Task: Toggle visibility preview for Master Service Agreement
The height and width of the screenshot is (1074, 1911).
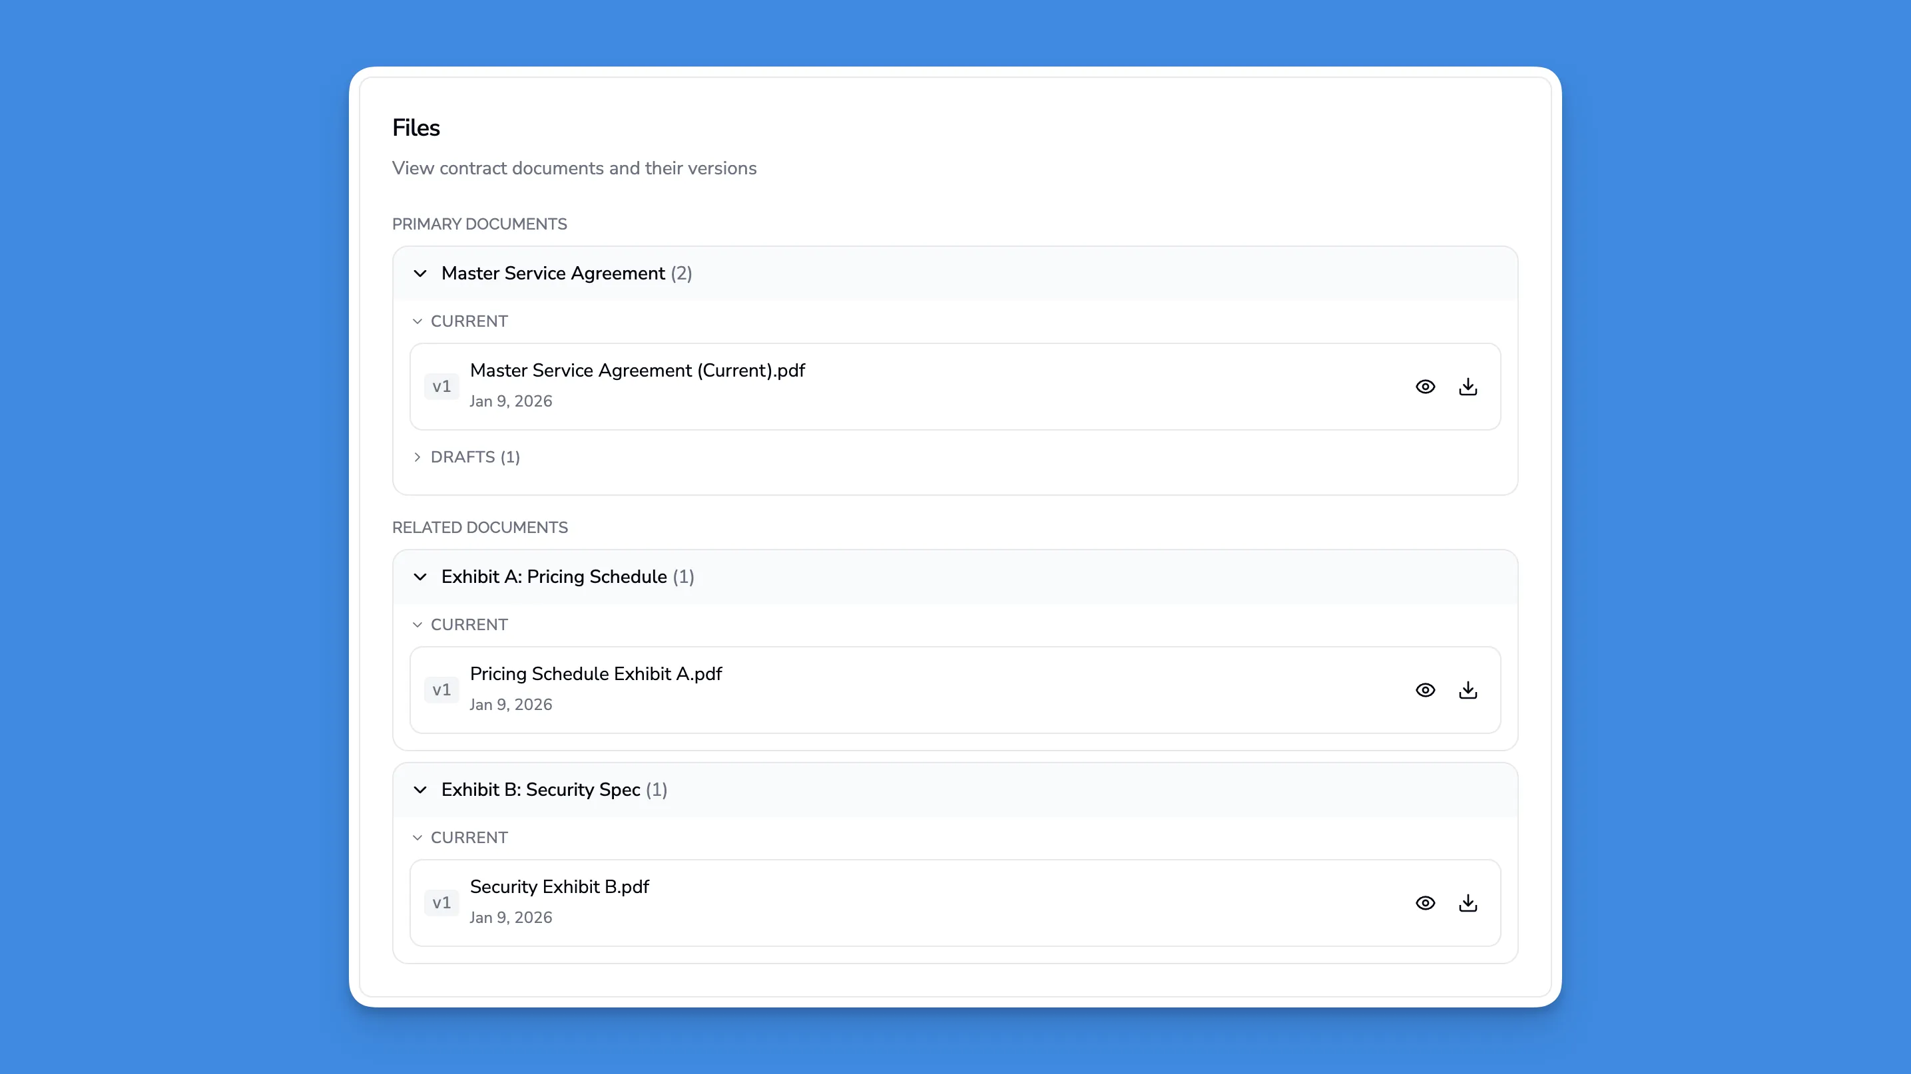Action: click(x=1424, y=386)
